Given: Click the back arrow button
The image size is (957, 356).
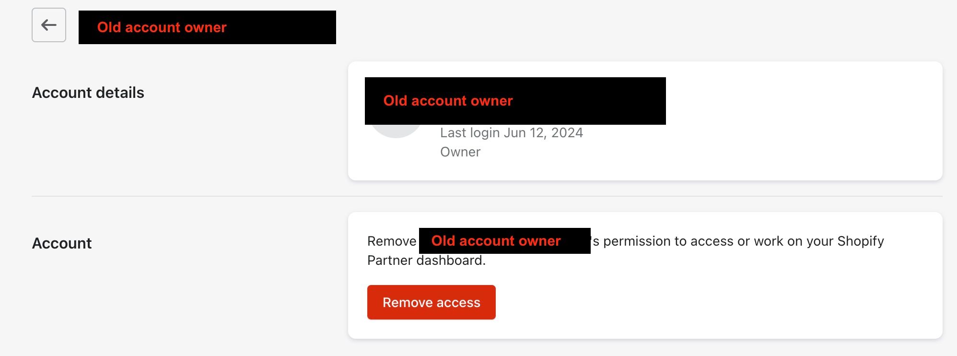Looking at the screenshot, I should tap(49, 25).
